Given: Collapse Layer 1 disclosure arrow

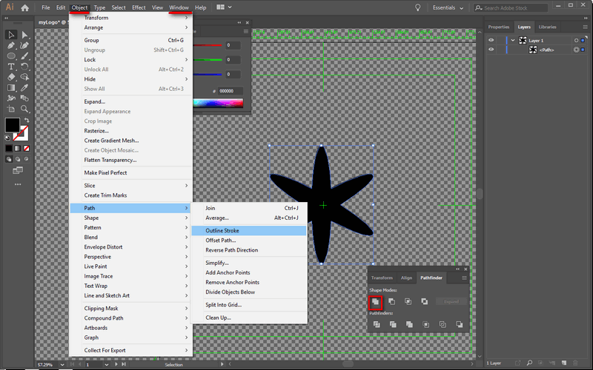Looking at the screenshot, I should (x=512, y=40).
